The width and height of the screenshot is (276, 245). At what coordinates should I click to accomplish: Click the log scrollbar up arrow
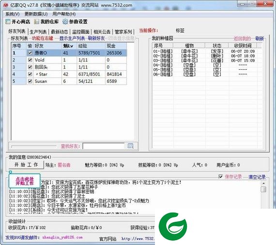263,183
